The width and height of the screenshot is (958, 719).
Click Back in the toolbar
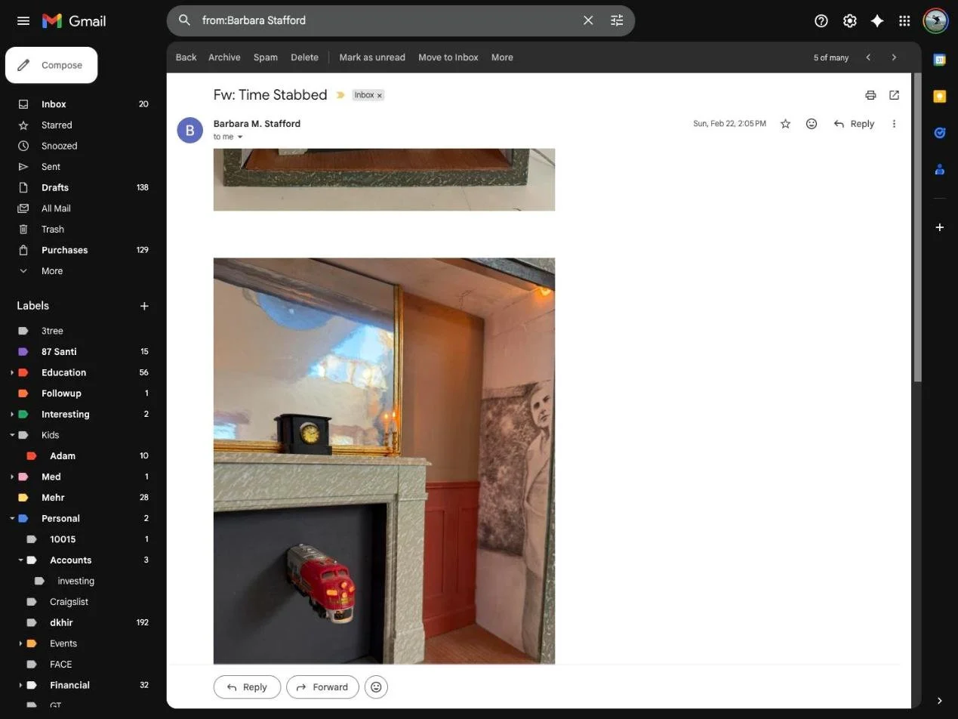click(186, 57)
